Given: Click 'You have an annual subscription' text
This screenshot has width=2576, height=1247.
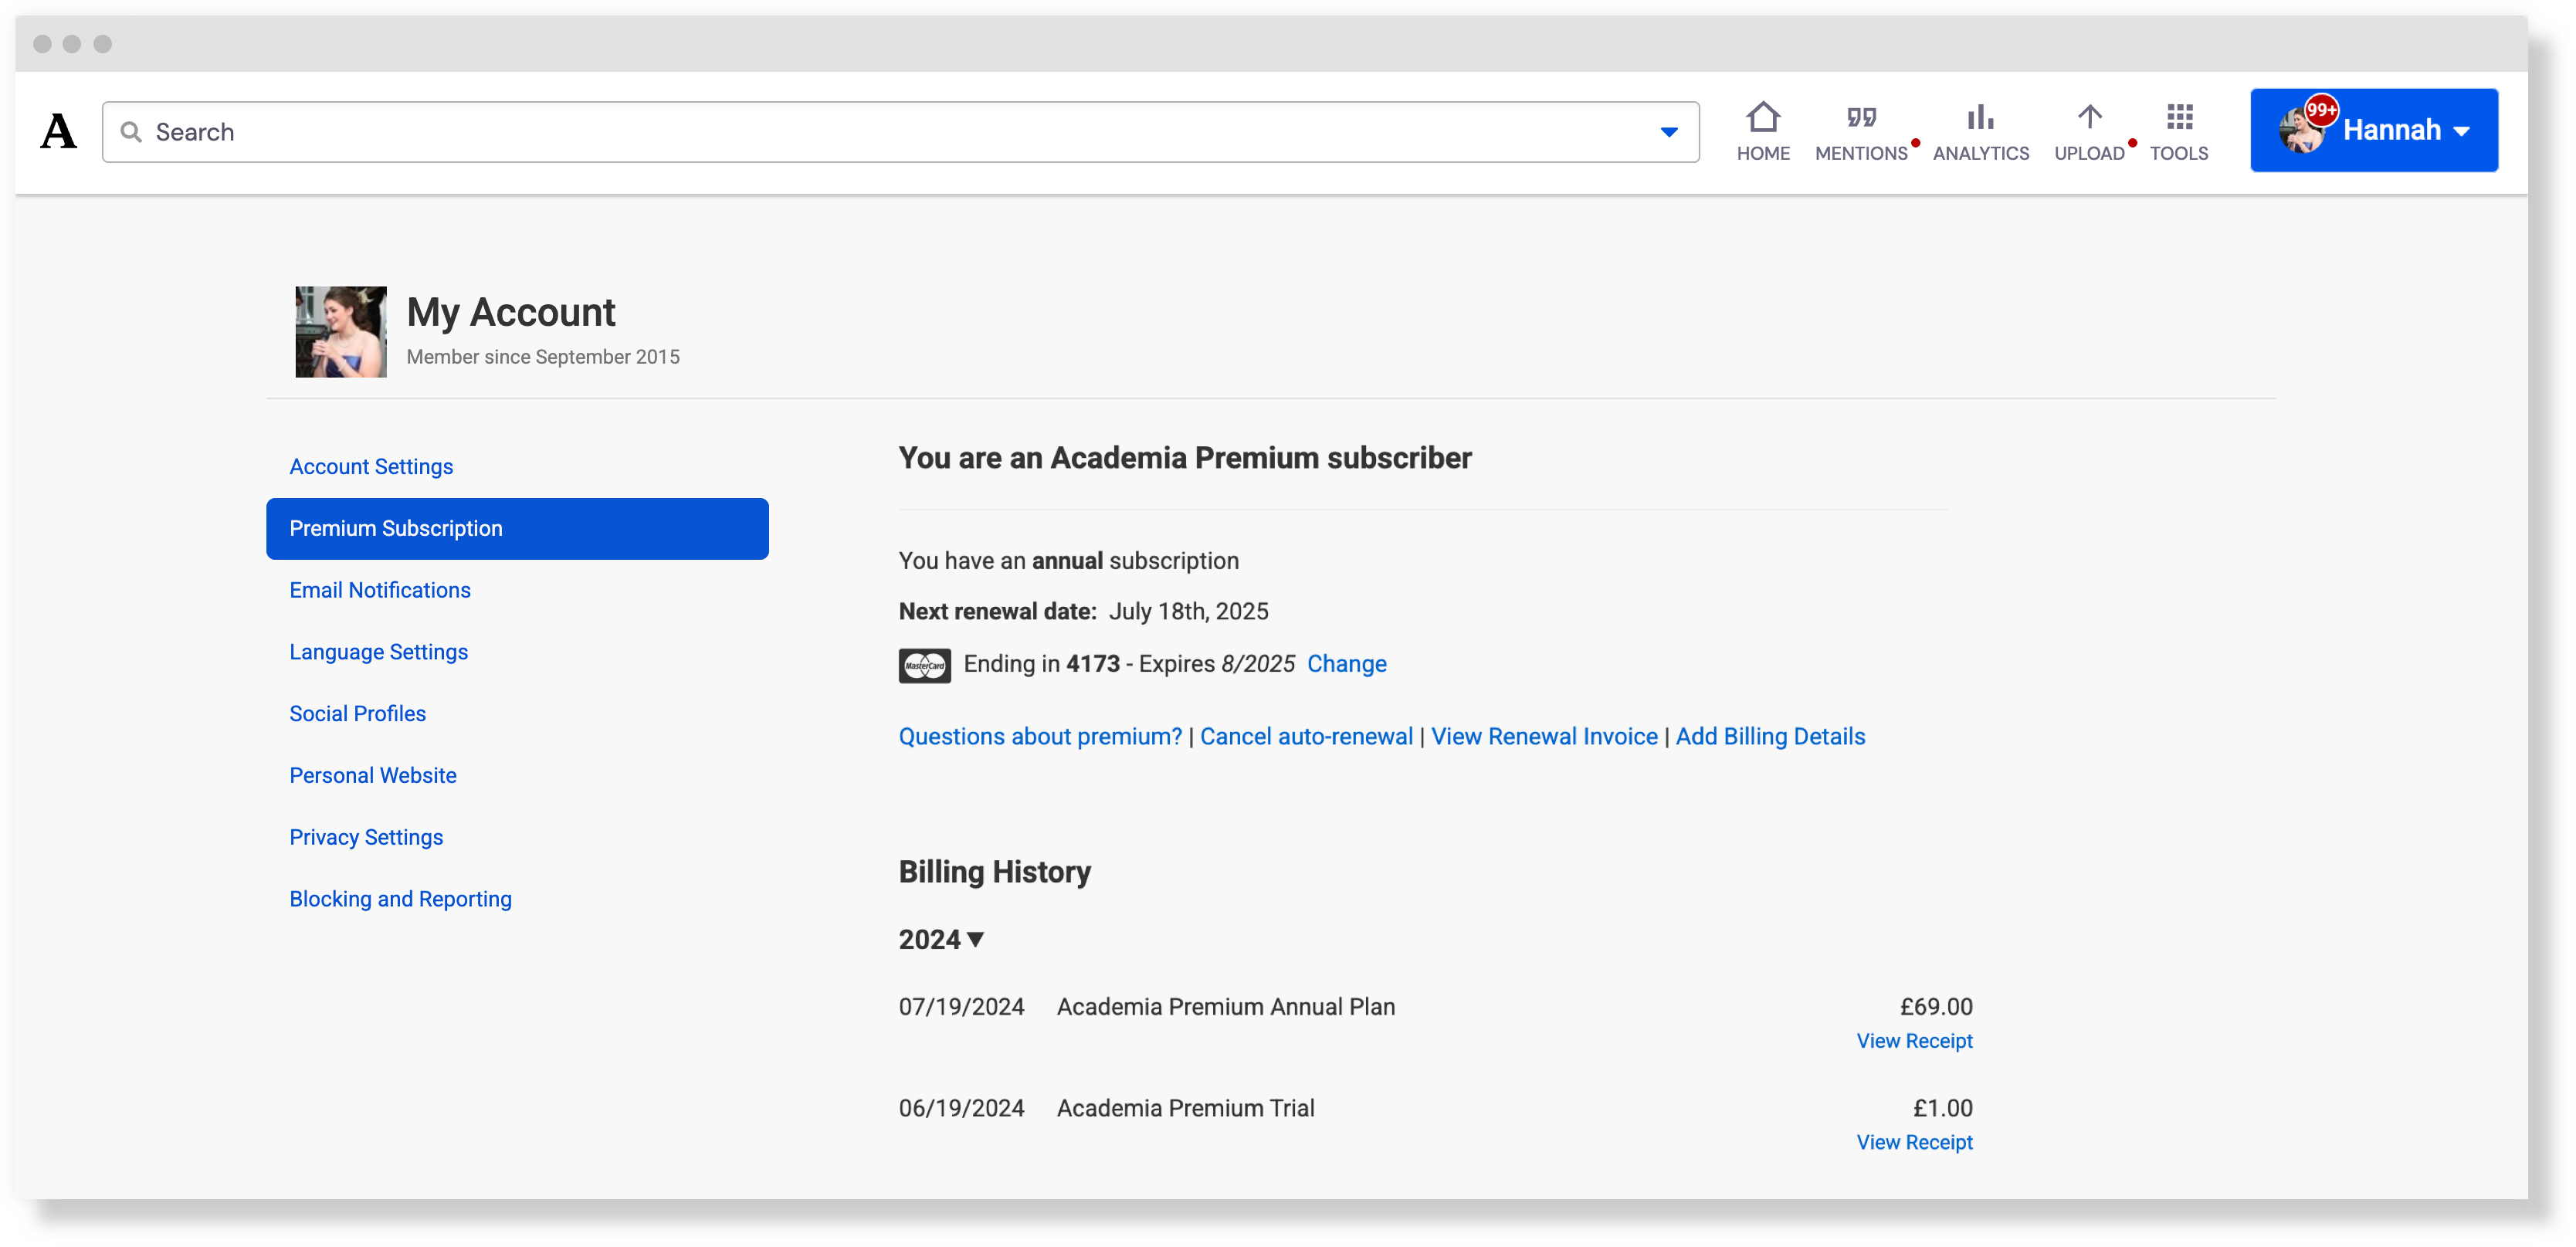Looking at the screenshot, I should coord(1068,560).
